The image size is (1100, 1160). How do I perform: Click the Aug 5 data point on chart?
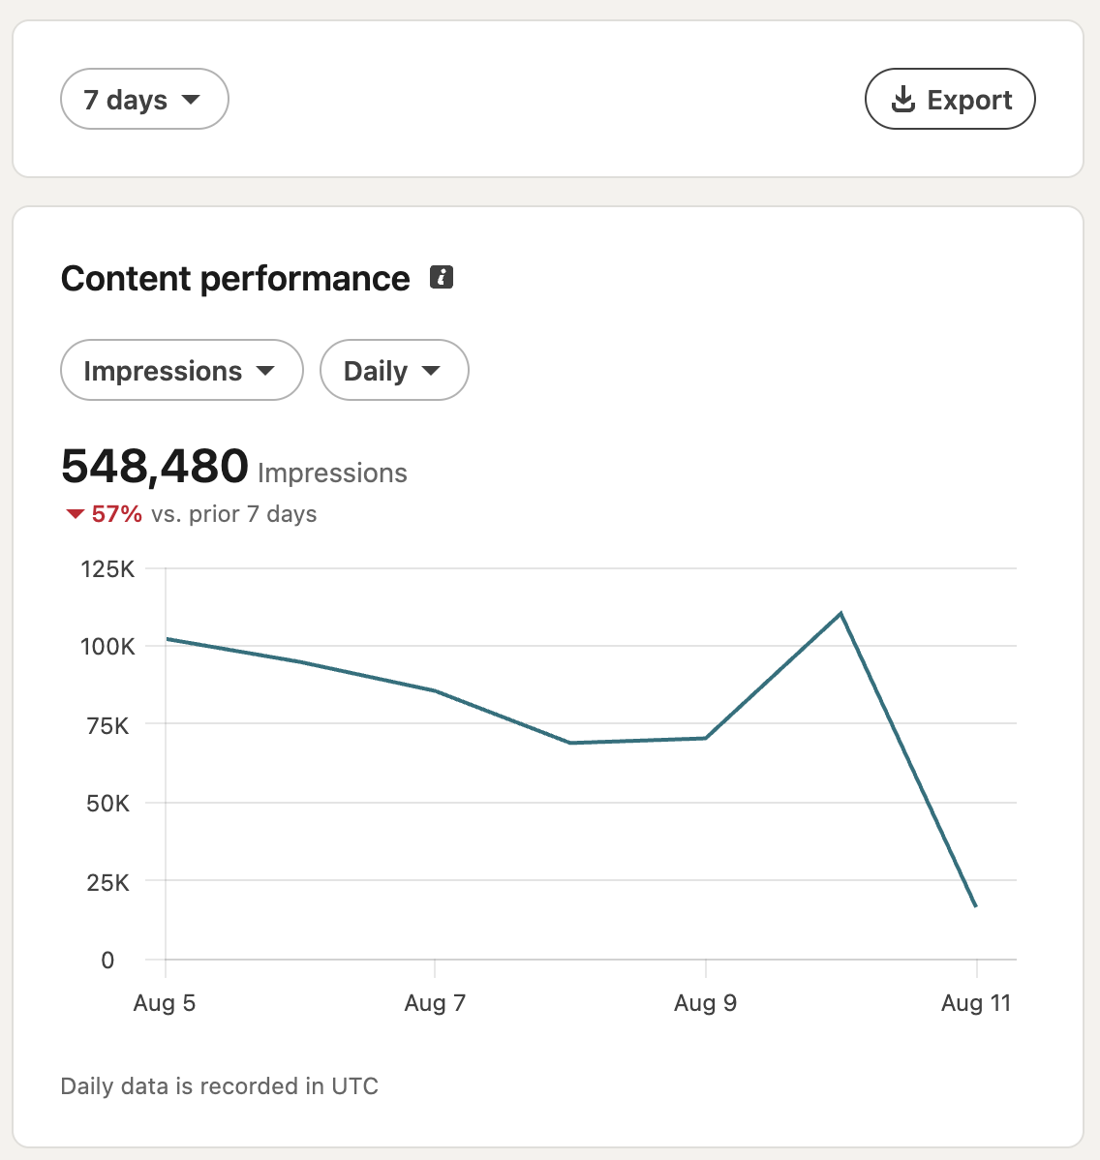click(167, 638)
